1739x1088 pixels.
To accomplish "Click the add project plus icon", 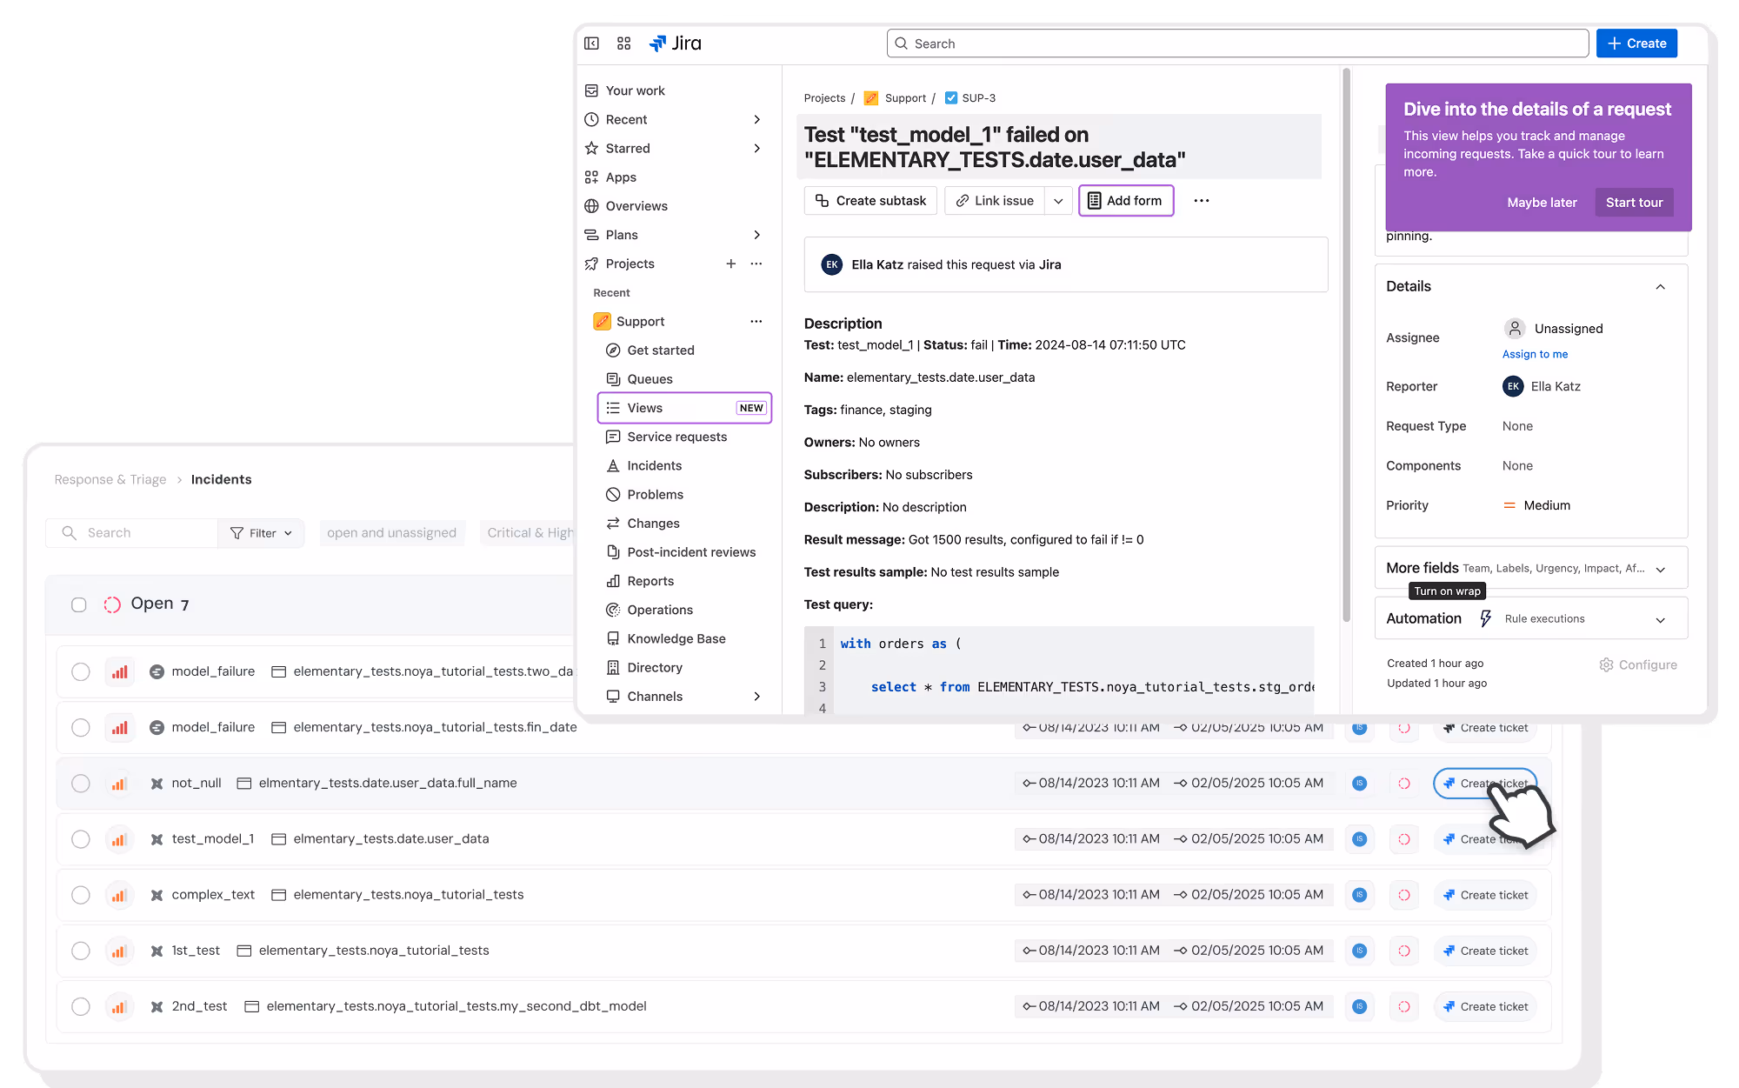I will click(730, 264).
